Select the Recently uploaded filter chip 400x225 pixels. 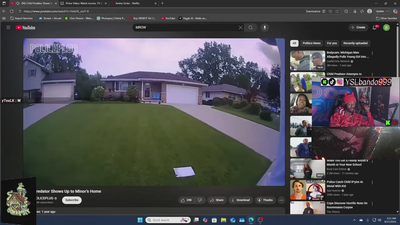(x=355, y=43)
